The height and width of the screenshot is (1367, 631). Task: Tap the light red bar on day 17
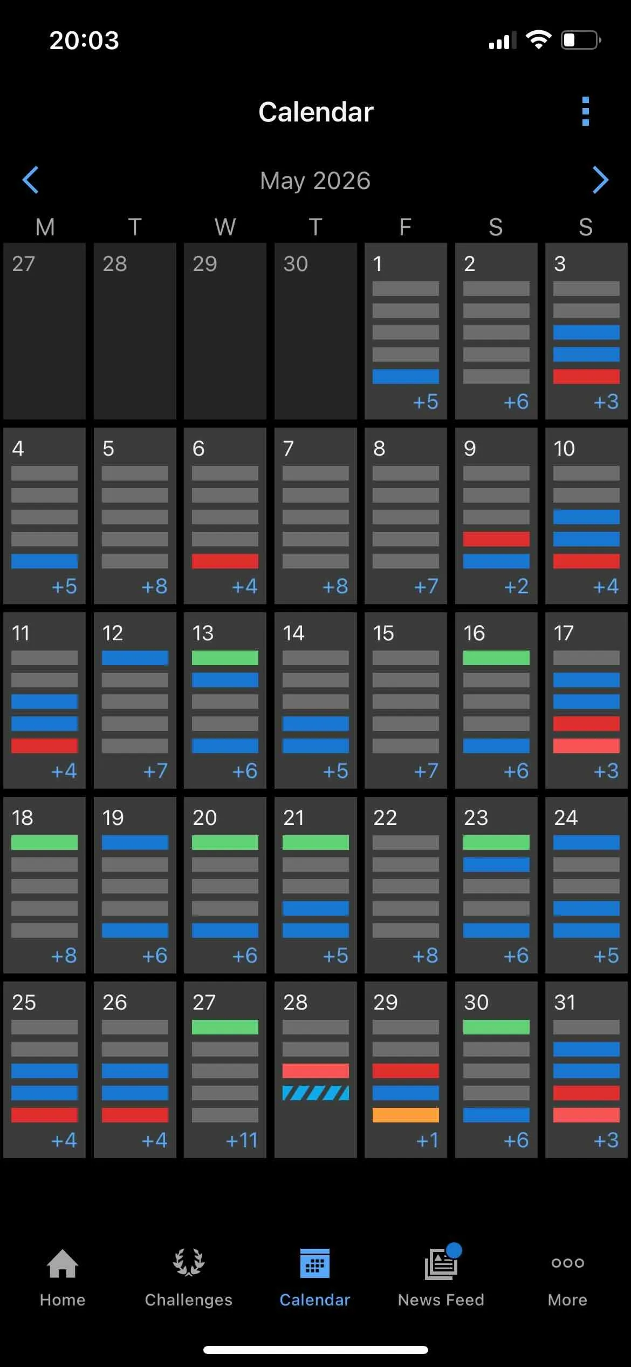pos(586,746)
